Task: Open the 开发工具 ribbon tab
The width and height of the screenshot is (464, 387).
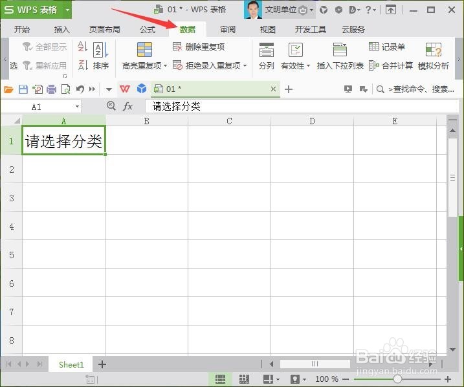Action: click(x=310, y=29)
